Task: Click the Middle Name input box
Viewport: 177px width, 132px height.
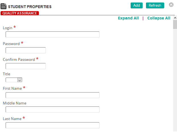Action: coord(52,109)
